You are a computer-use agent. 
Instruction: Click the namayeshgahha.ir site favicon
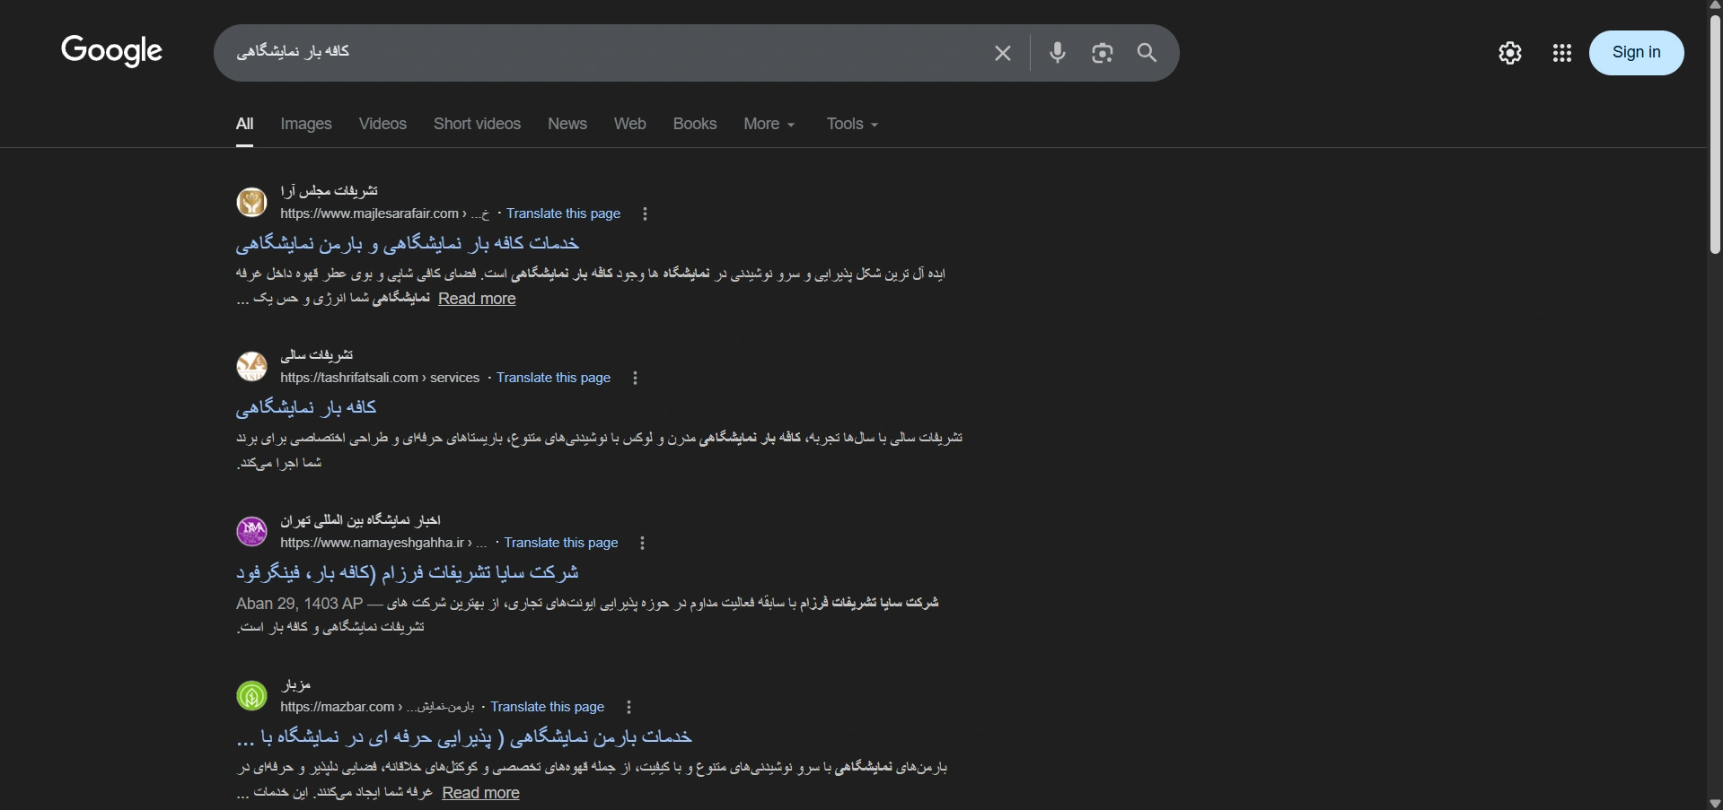click(x=251, y=531)
